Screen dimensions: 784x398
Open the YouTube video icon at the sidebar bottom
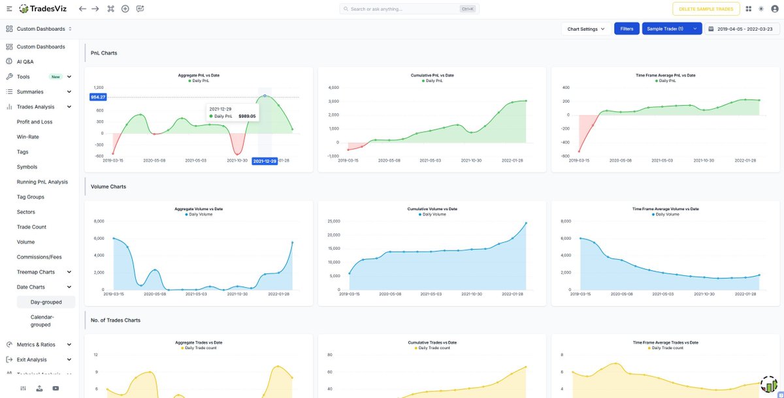[56, 388]
